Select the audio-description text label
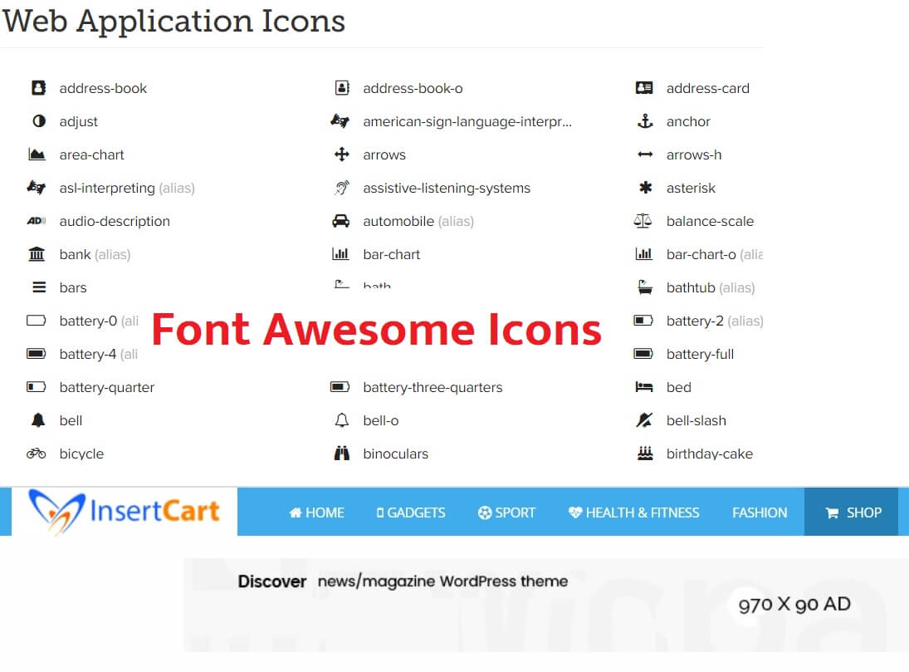Viewport: 909px width, 672px height. click(x=115, y=221)
